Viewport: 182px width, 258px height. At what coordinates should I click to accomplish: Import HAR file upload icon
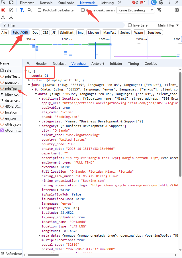click(3, 17)
